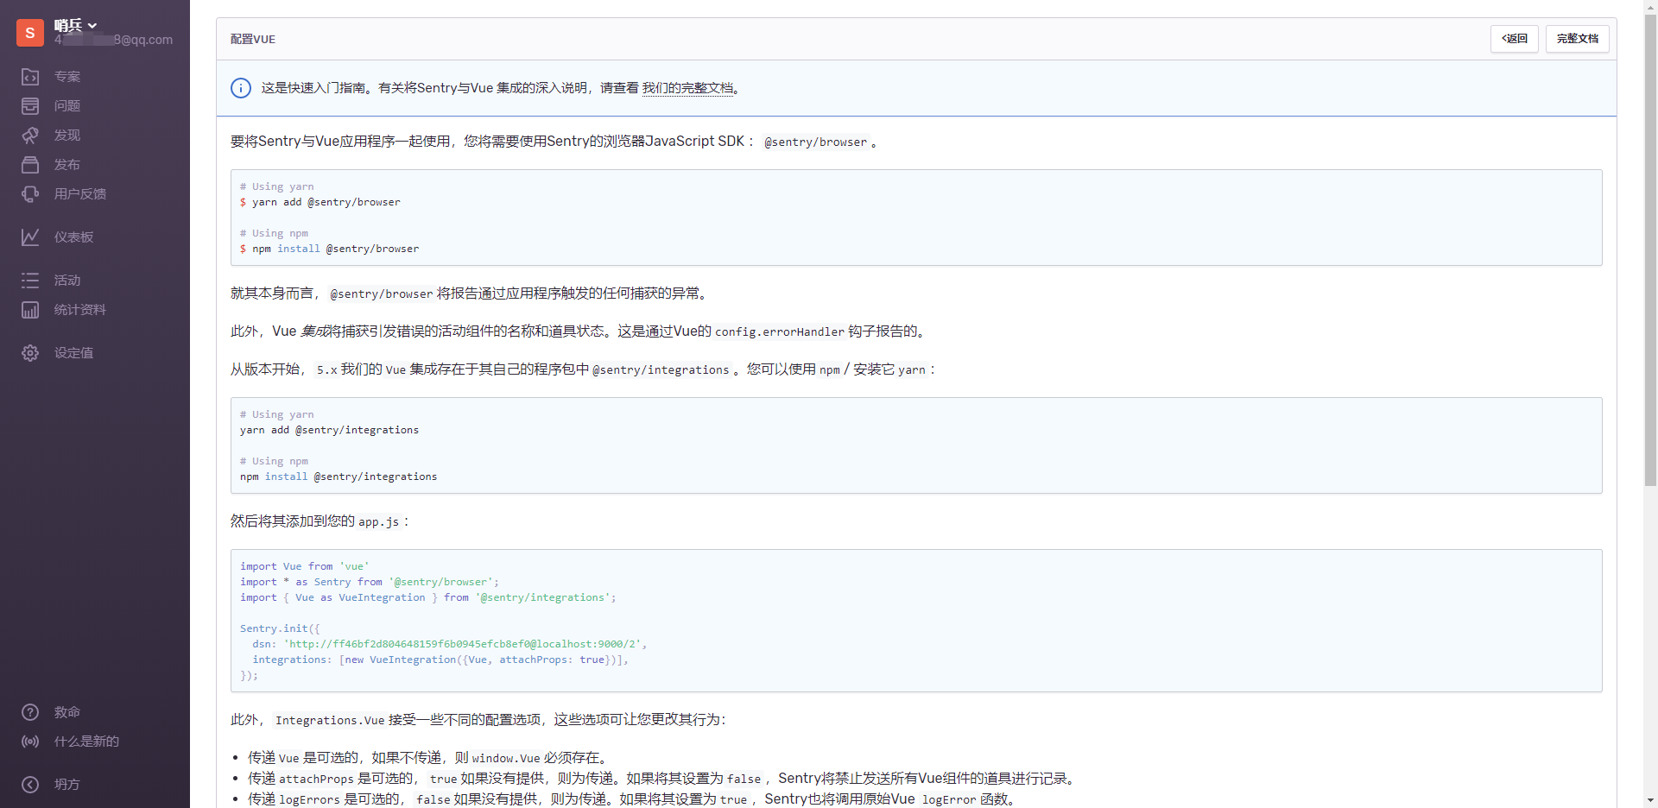Open 问题 in the sidebar

tap(67, 106)
